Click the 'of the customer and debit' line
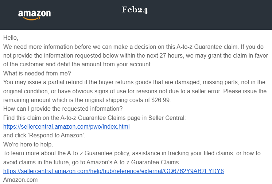 pyautogui.click(x=78, y=64)
